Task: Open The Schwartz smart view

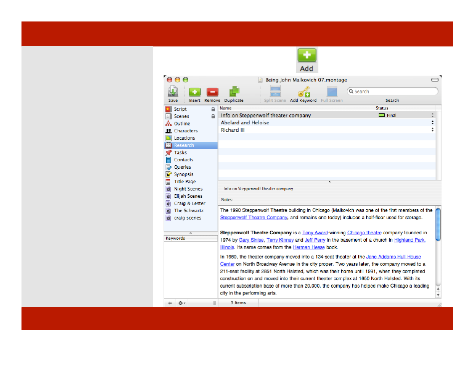Action: [191, 211]
